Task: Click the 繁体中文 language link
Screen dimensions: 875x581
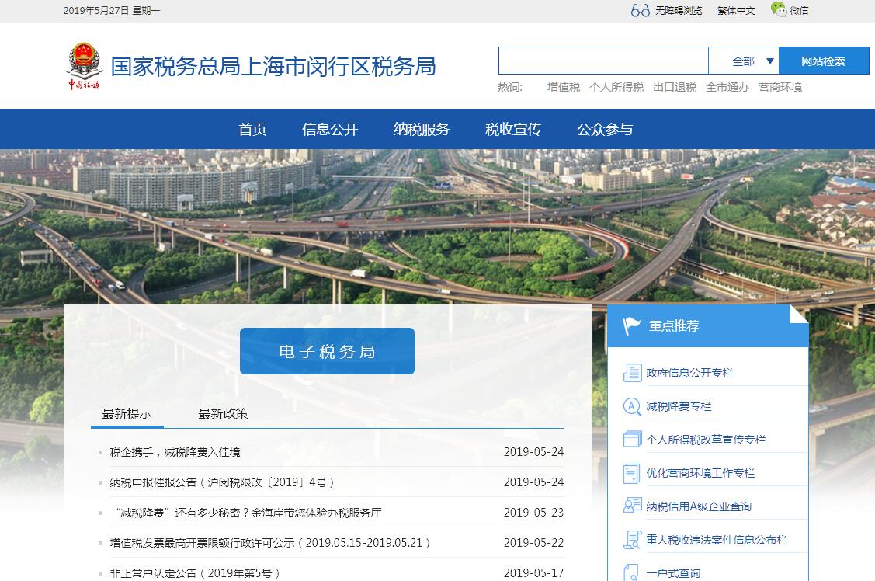Action: click(x=736, y=11)
